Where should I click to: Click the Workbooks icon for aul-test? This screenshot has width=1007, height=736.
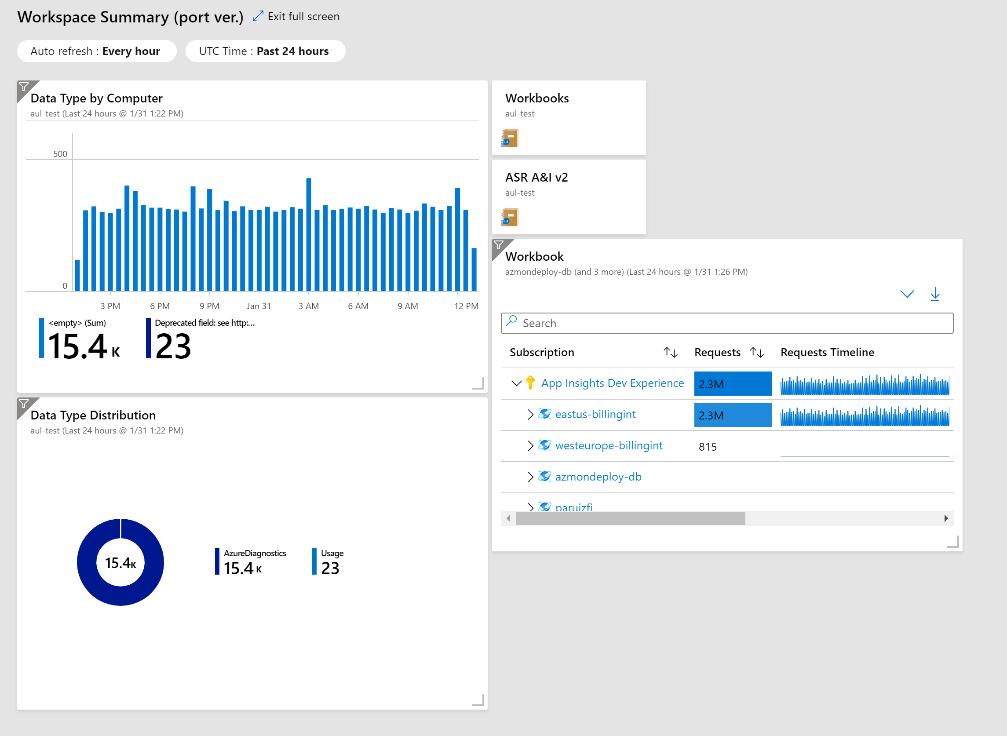512,138
